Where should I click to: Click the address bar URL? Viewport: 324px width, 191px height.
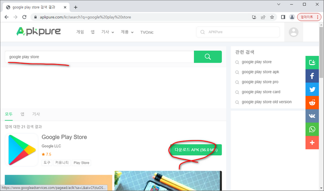pyautogui.click(x=85, y=17)
